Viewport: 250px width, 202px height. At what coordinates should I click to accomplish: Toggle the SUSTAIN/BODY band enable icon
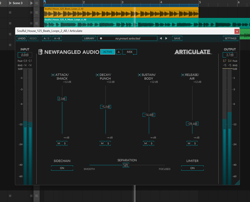pyautogui.click(x=139, y=75)
